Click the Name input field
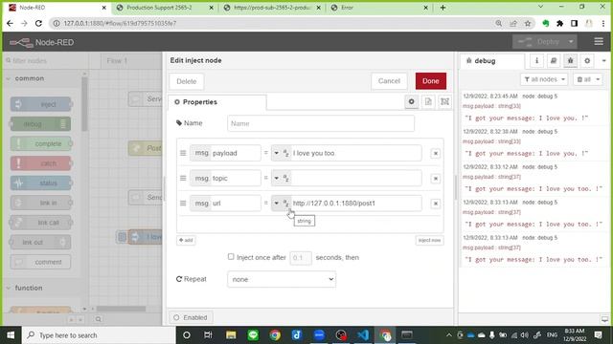This screenshot has width=613, height=344. pyautogui.click(x=321, y=123)
